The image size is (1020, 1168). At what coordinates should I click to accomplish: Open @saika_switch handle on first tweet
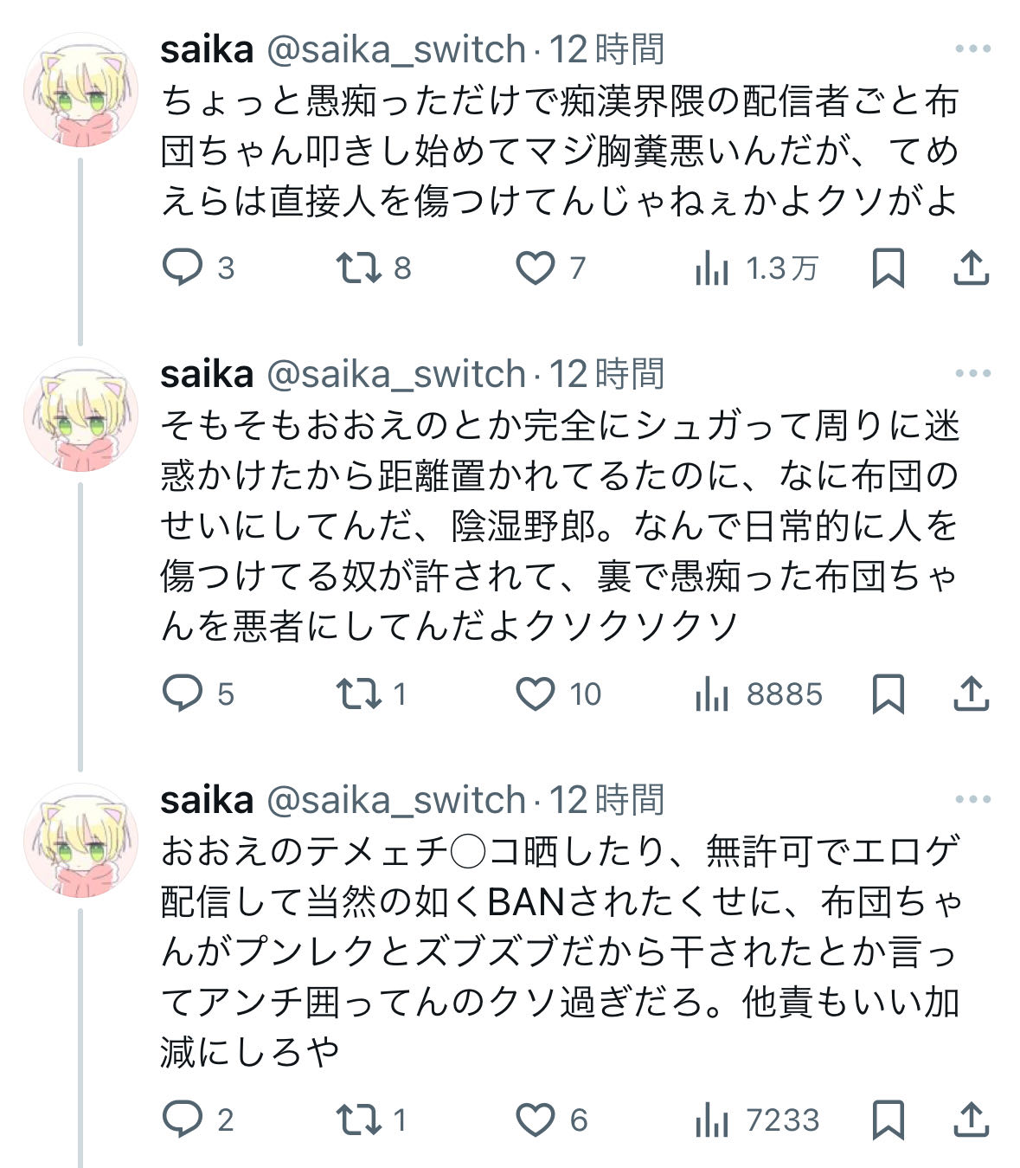[395, 50]
